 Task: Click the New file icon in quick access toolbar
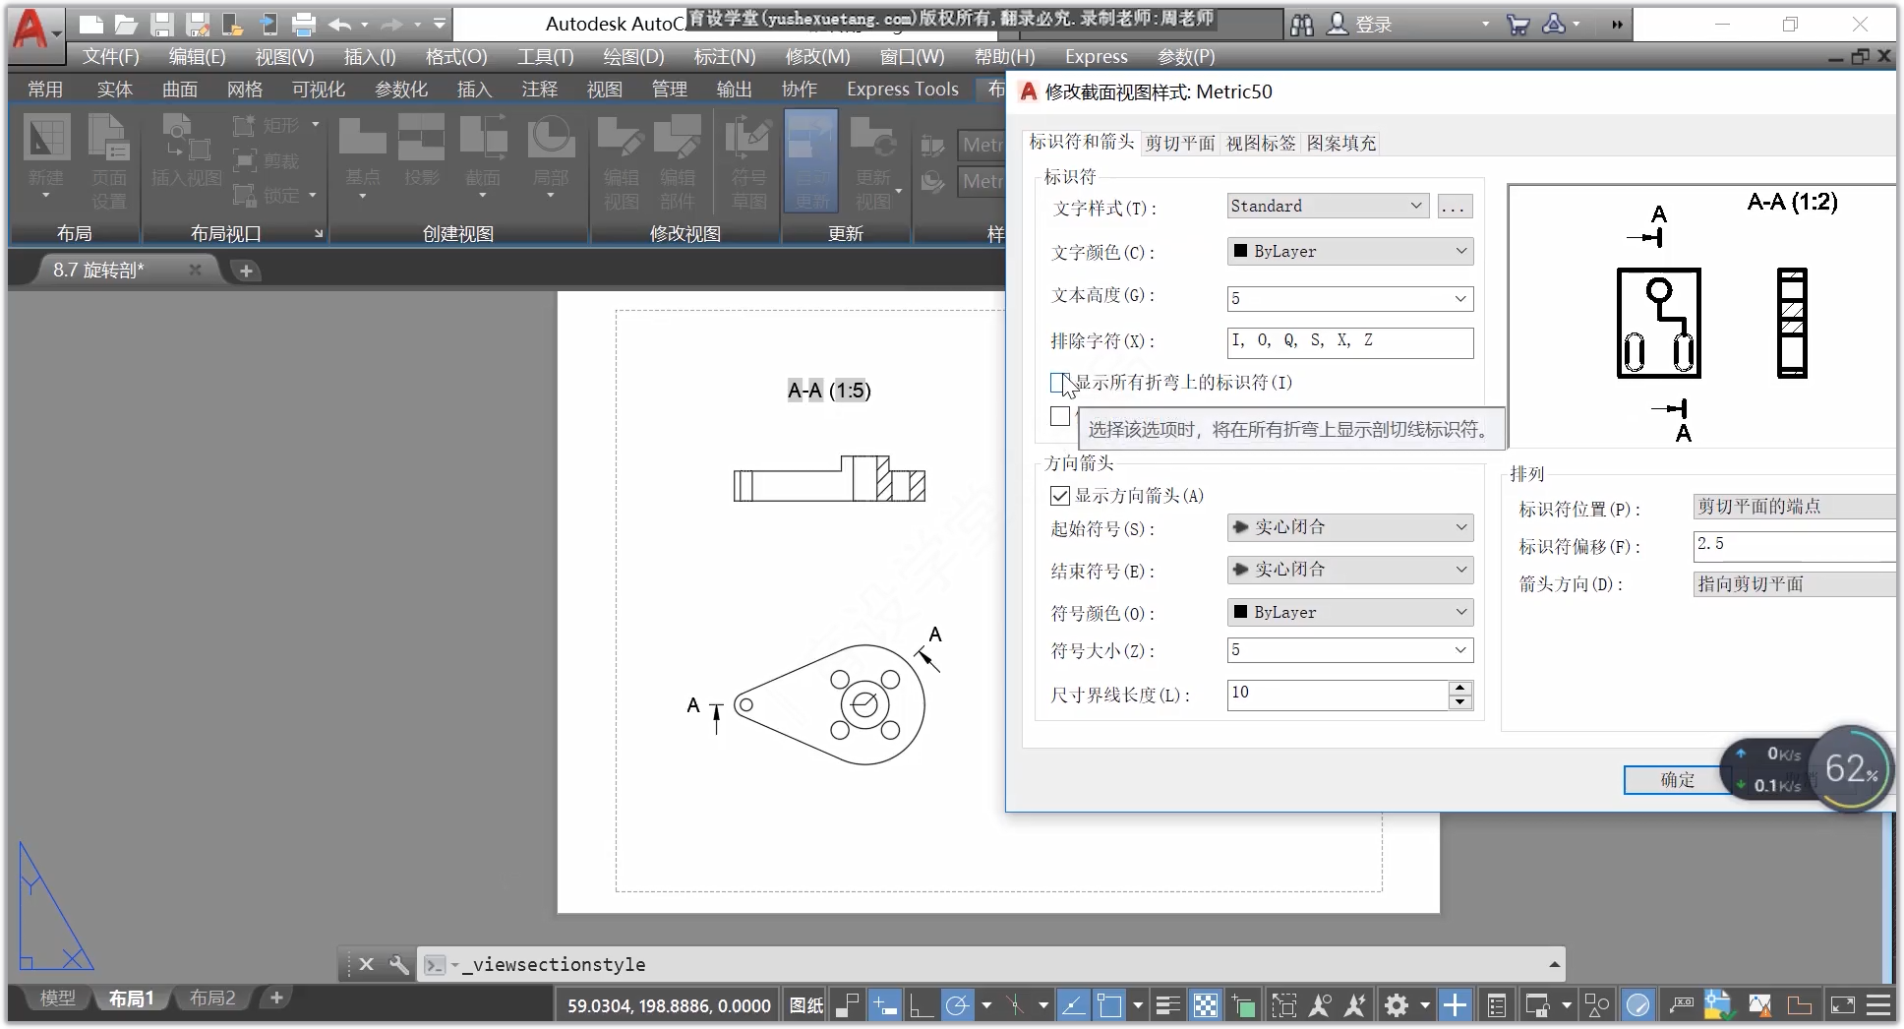point(90,25)
